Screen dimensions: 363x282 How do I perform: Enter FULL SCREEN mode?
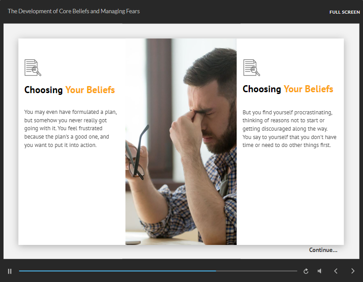pos(344,12)
